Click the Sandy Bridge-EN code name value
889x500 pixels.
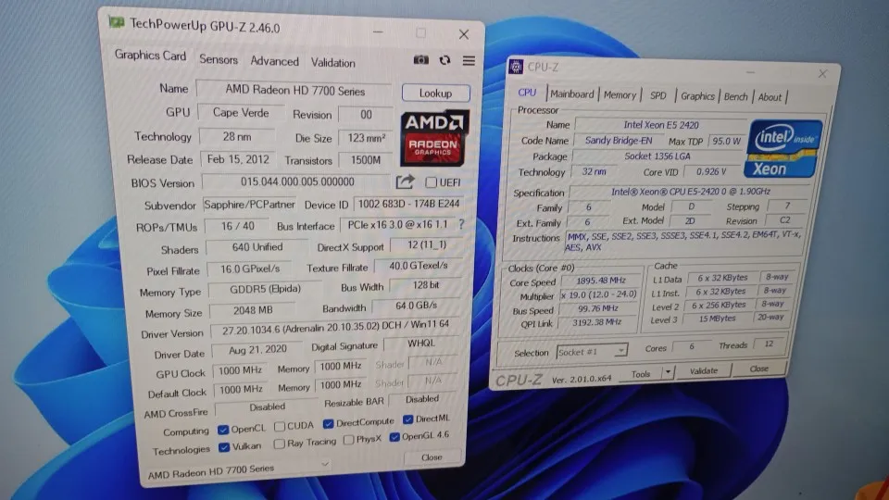pos(618,141)
